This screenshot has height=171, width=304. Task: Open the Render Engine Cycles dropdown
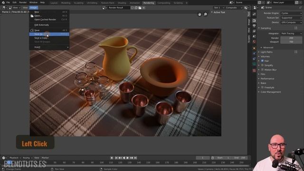(291, 13)
